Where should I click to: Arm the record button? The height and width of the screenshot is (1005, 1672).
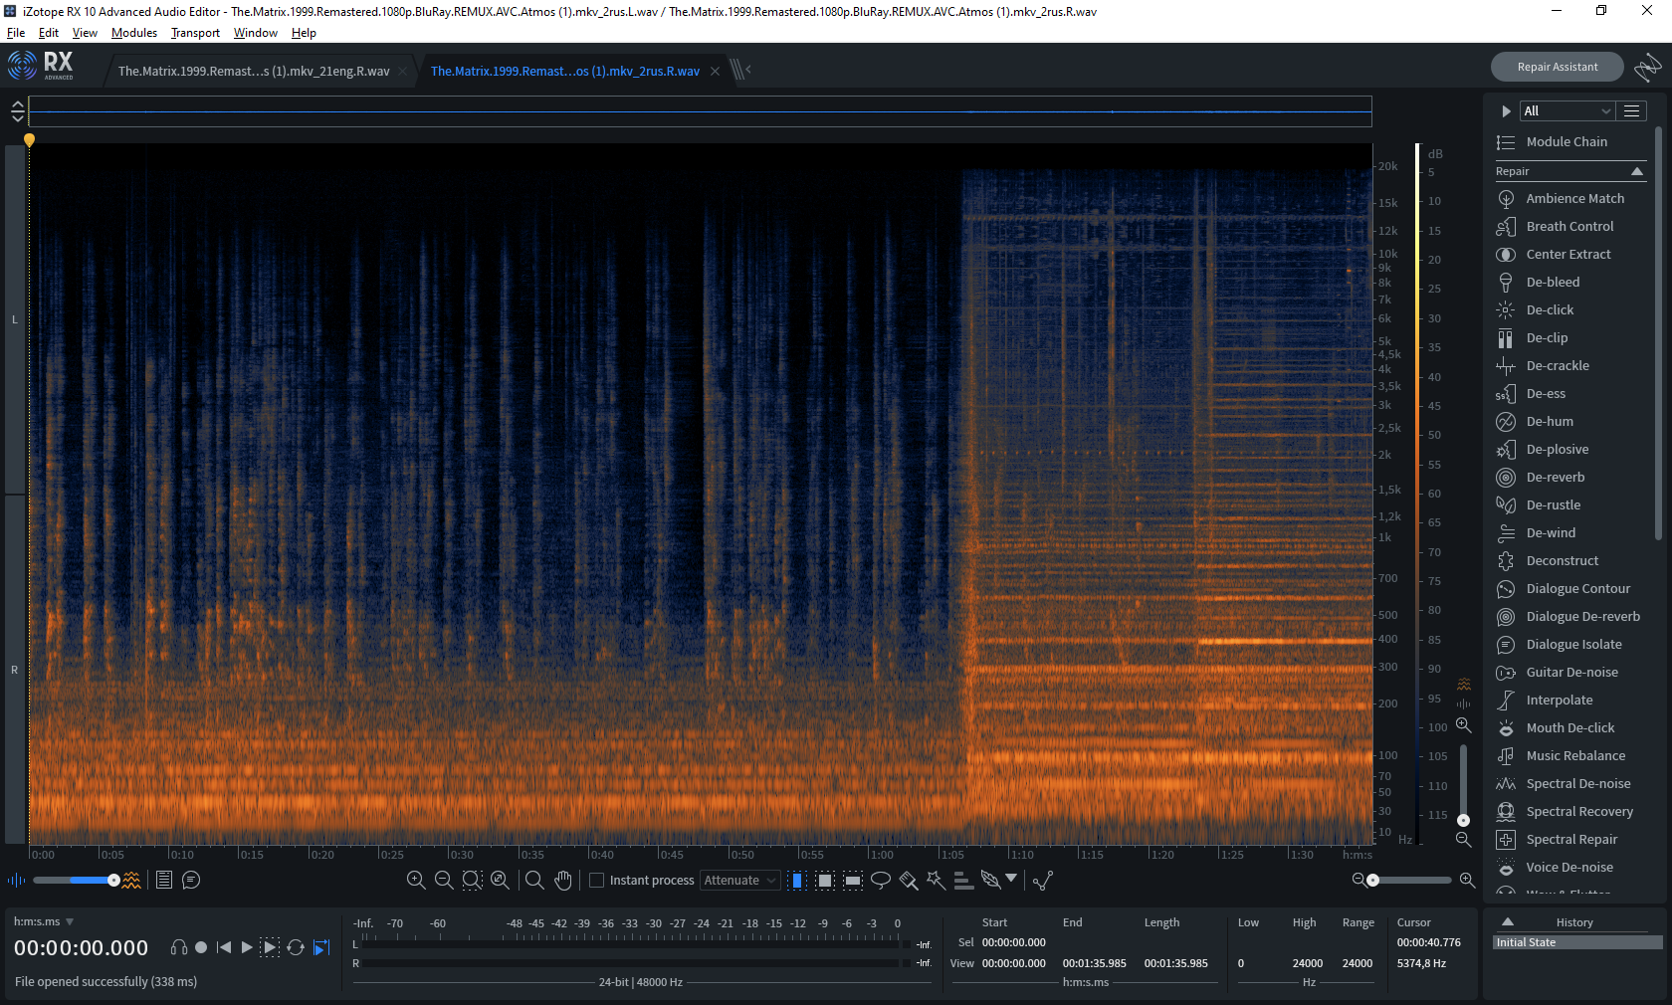(201, 948)
